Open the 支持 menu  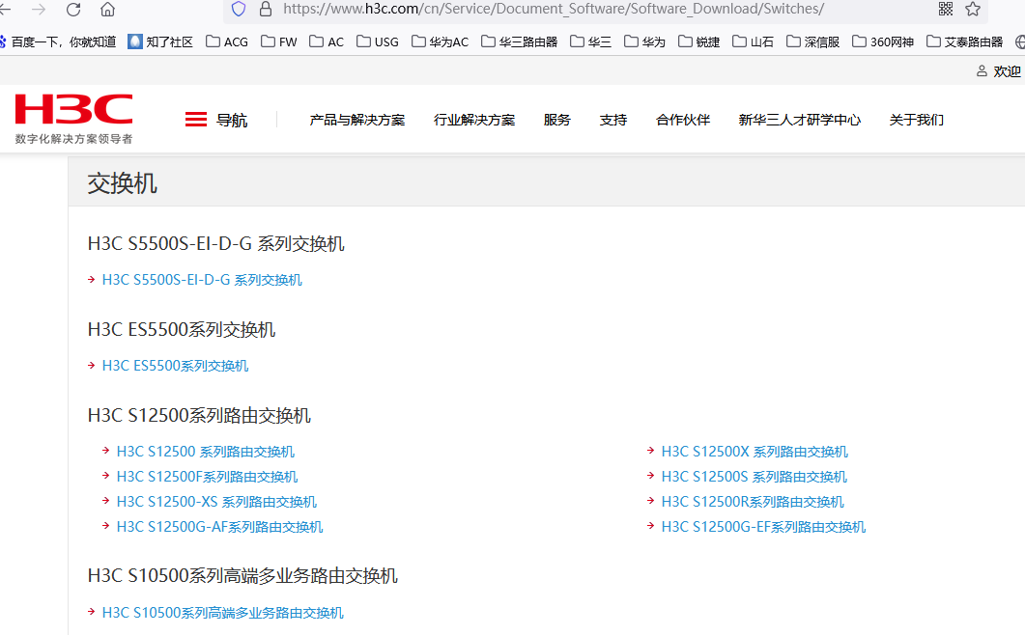[613, 120]
